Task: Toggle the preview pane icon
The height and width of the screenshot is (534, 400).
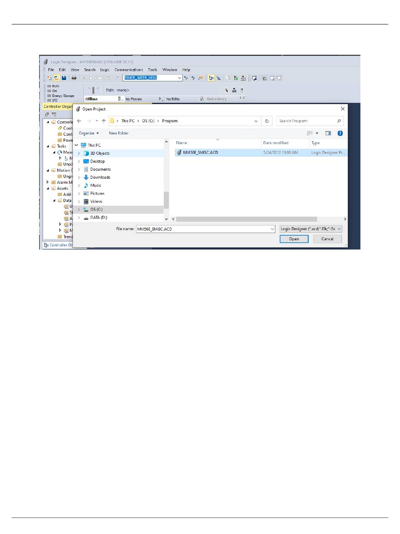Action: 328,133
